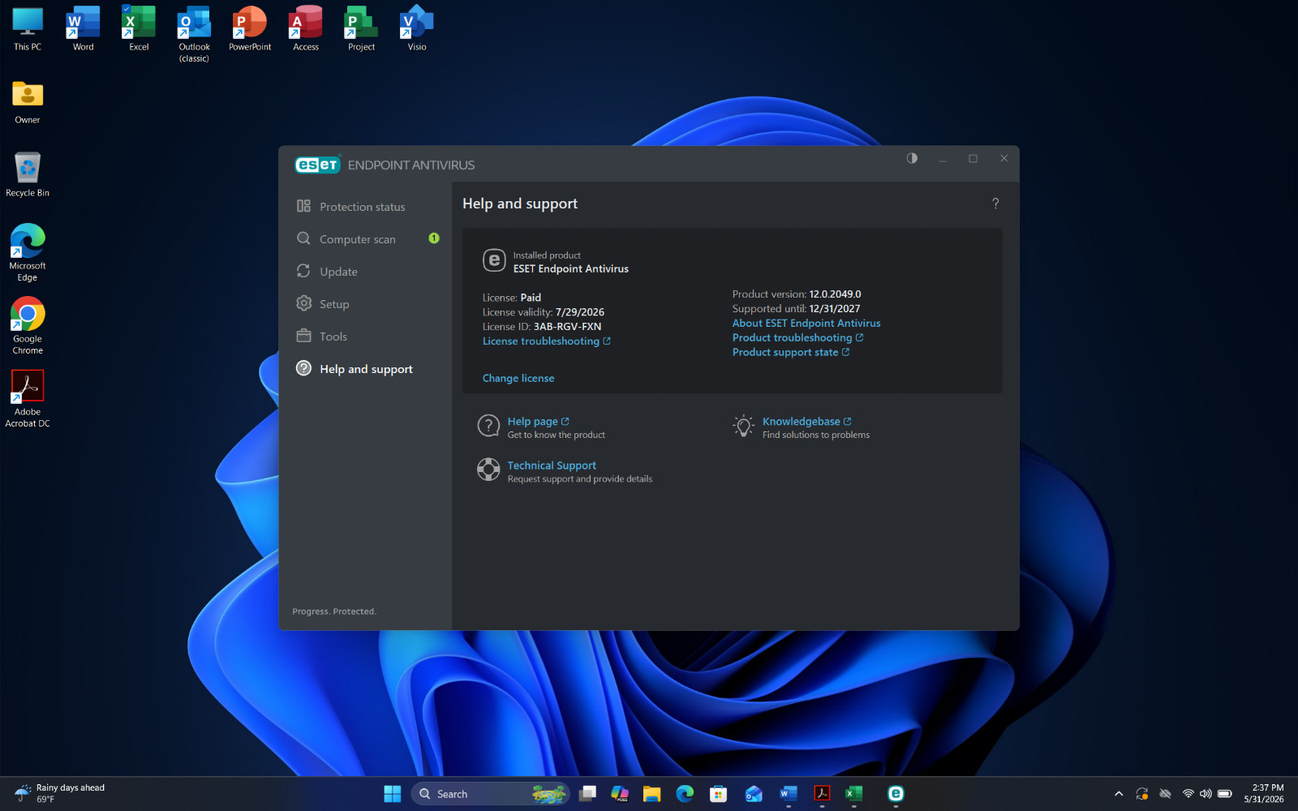This screenshot has width=1298, height=811.
Task: Click License troubleshooting link
Action: point(546,341)
